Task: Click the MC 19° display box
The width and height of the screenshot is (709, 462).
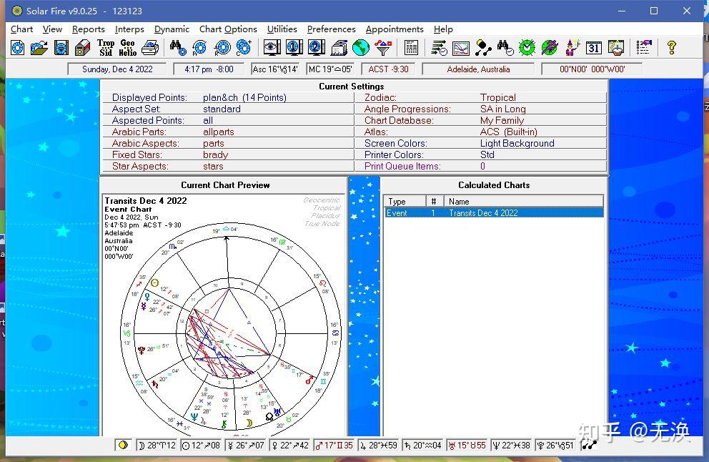Action: pyautogui.click(x=330, y=69)
